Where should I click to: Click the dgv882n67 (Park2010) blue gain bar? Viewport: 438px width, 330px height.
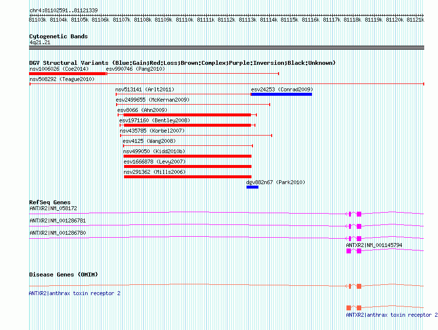pos(252,187)
